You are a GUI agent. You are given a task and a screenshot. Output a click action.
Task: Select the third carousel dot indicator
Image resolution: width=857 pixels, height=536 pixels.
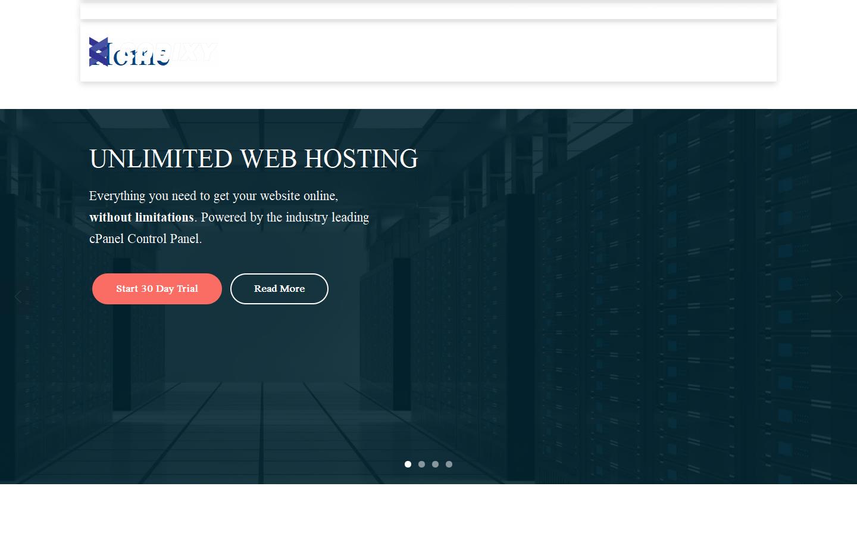[436, 464]
